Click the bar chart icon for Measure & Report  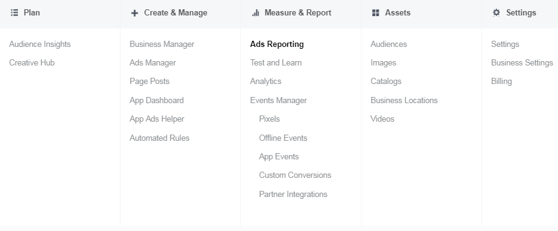[x=255, y=13]
